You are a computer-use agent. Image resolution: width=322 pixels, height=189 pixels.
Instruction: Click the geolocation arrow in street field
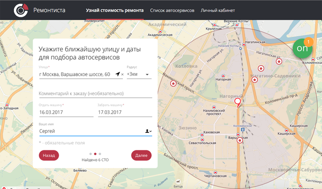click(117, 74)
